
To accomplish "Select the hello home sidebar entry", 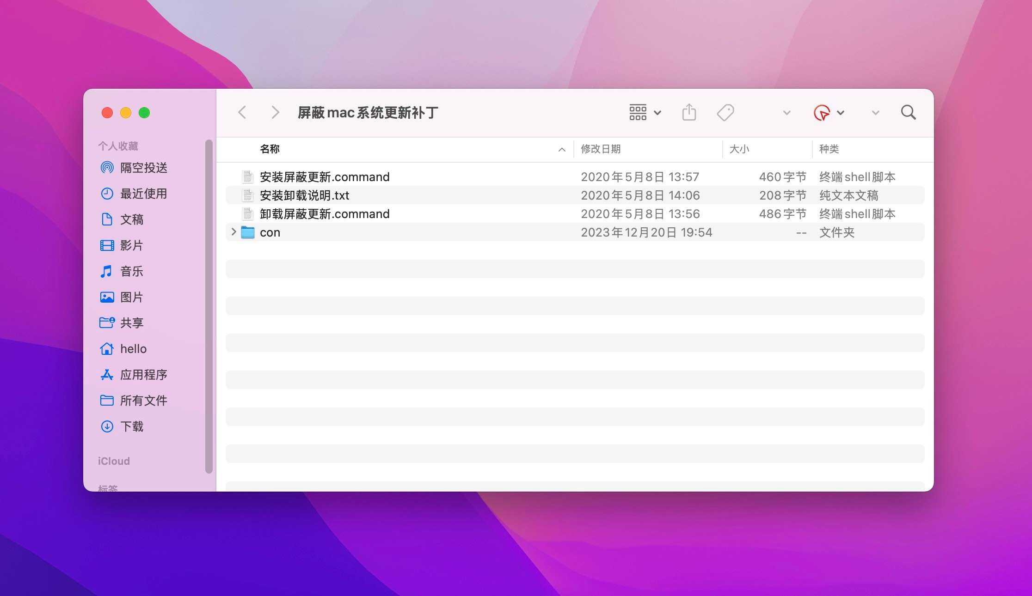I will tap(134, 349).
